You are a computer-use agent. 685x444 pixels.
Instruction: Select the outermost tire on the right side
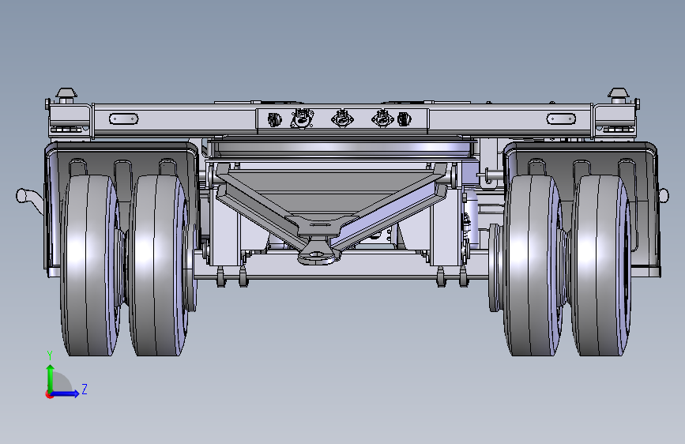pos(601,265)
